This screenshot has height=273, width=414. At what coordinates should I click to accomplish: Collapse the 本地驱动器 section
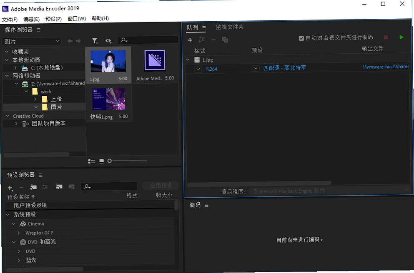pos(7,60)
